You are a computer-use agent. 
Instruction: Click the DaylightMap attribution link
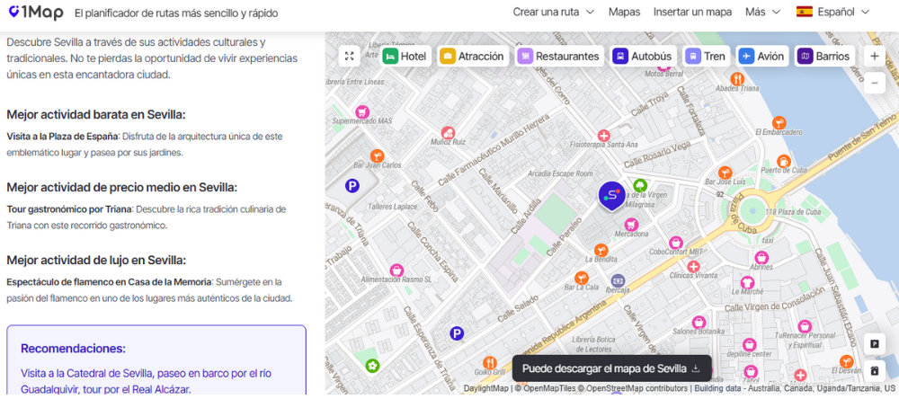pos(486,388)
